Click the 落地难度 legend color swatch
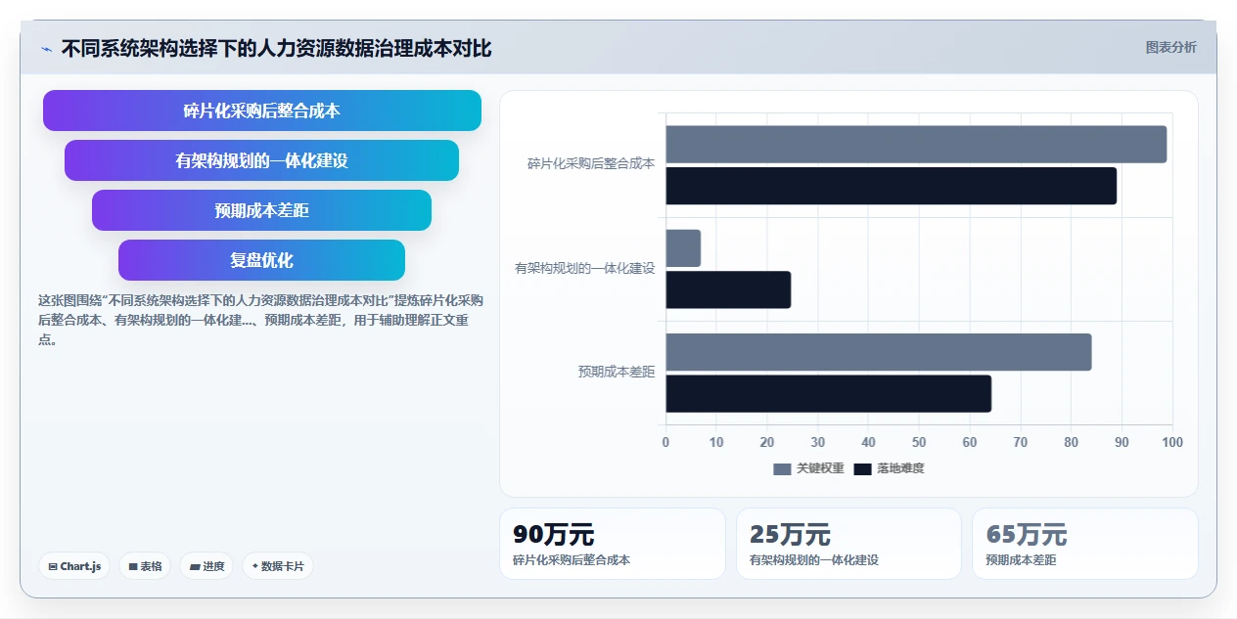The width and height of the screenshot is (1237, 619). [862, 469]
